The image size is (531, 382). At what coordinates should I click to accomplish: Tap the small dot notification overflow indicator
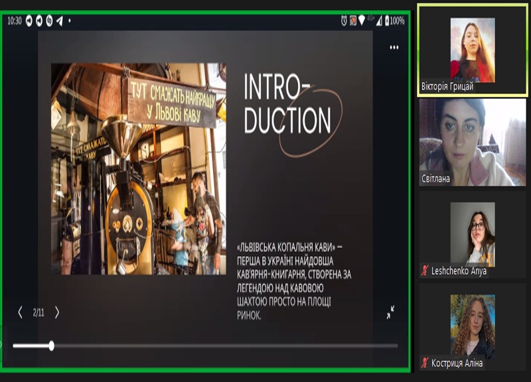click(x=70, y=21)
